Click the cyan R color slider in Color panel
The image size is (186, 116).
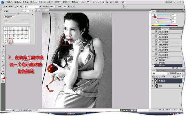click(165, 15)
